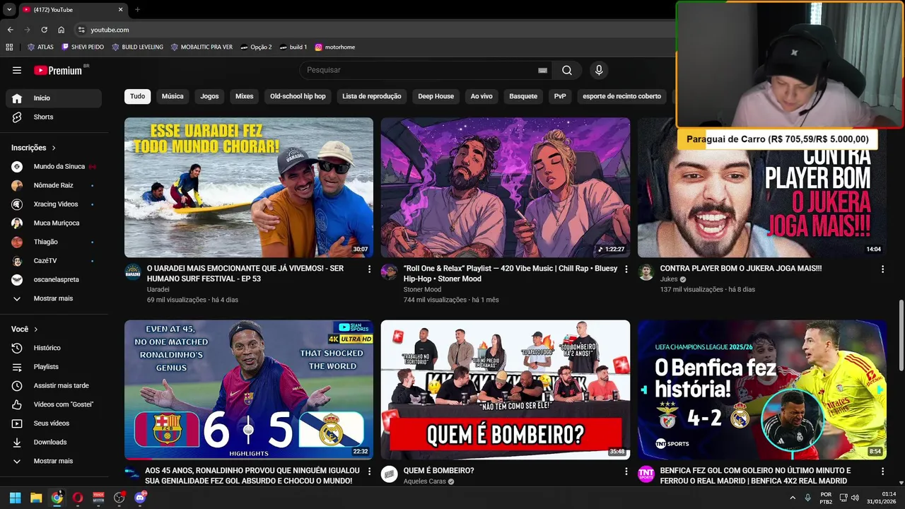Screen dimensions: 905x509
Task: Select the Ao vivo chip
Action: click(x=481, y=96)
